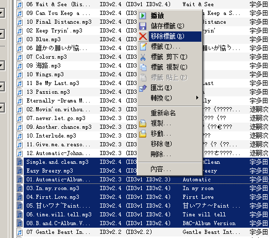The width and height of the screenshot is (269, 238).
Task: Click the folder icon beside 複製...
Action: (143, 123)
